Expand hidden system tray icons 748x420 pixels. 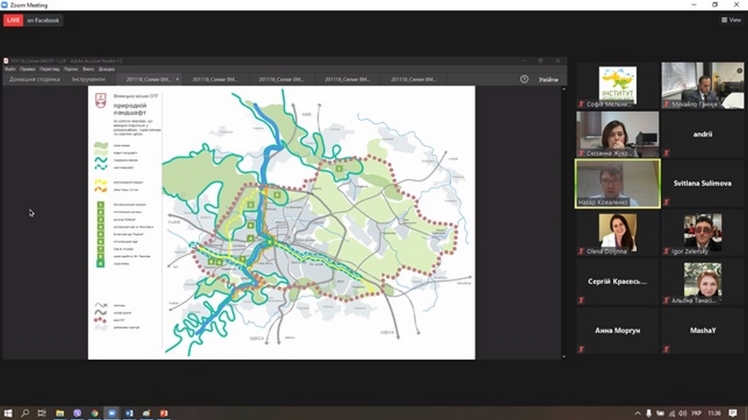(638, 413)
